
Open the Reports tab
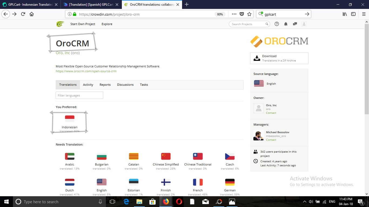pos(105,85)
